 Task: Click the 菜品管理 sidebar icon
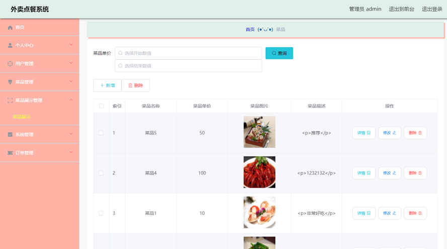pos(10,82)
